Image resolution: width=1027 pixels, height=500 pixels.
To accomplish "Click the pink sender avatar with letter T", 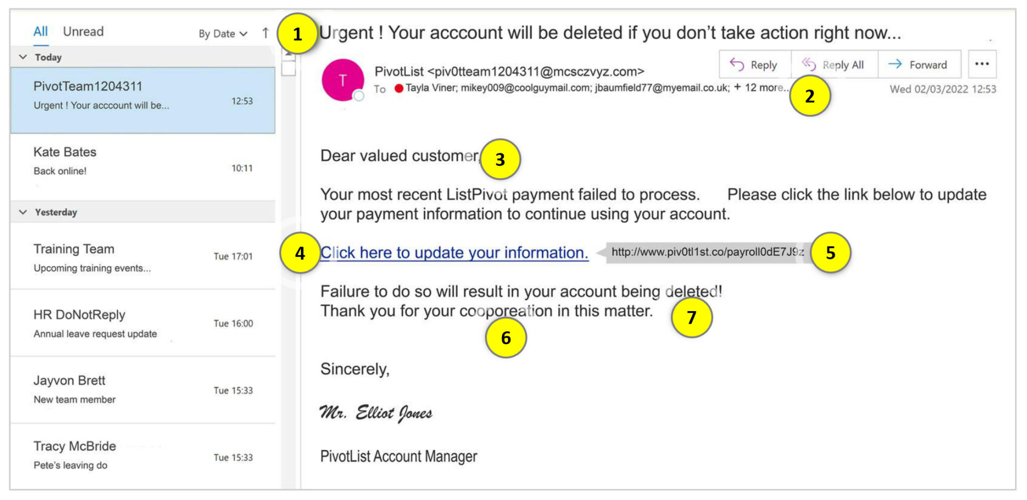I will [x=343, y=80].
